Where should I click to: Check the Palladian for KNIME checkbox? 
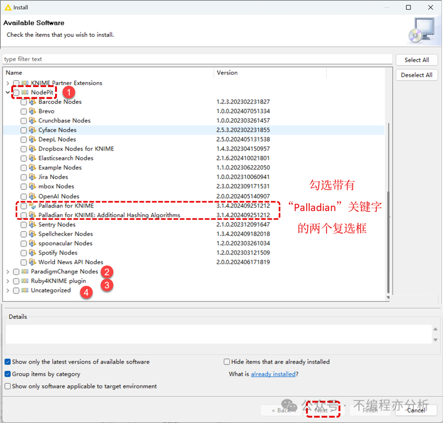coord(24,206)
